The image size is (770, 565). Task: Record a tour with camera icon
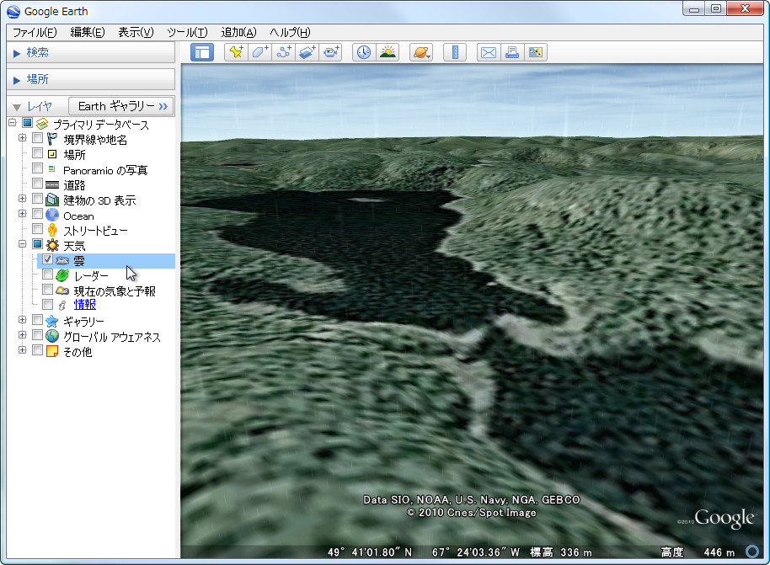tap(330, 52)
